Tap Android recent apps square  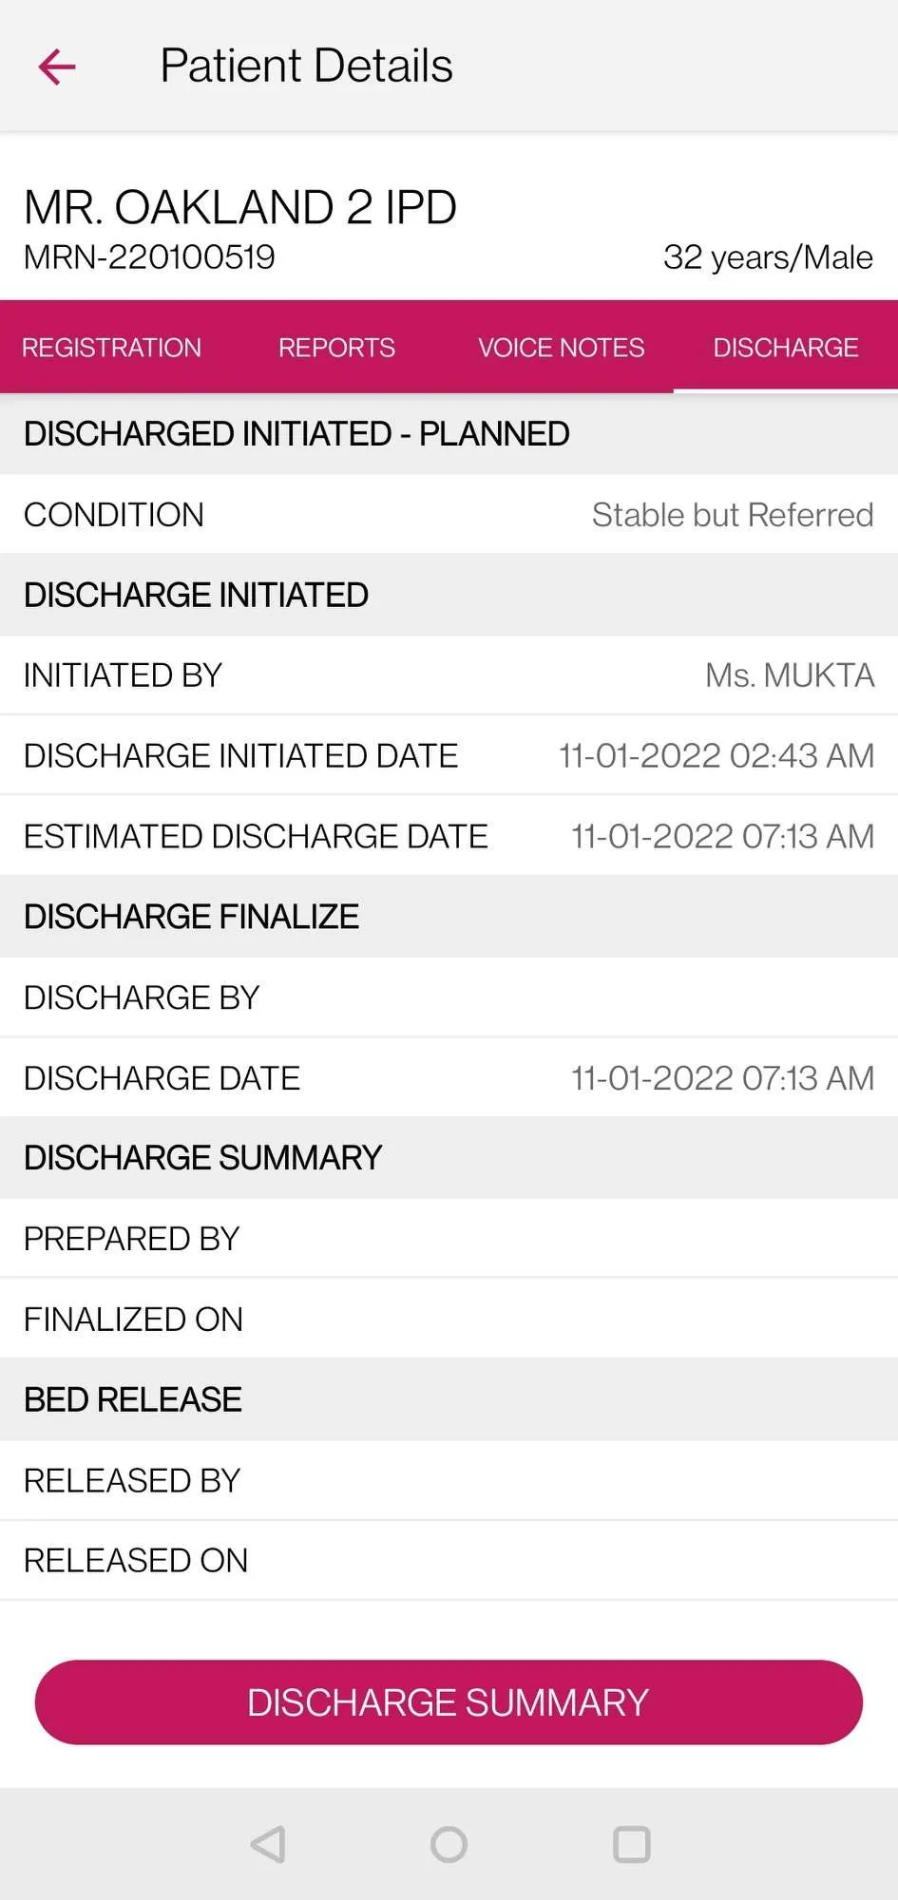[632, 1844]
